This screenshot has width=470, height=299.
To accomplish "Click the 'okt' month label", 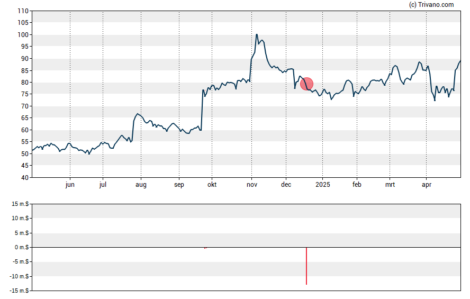I will coord(212,185).
